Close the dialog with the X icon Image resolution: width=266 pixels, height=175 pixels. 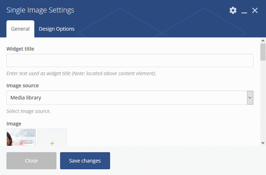click(x=255, y=10)
